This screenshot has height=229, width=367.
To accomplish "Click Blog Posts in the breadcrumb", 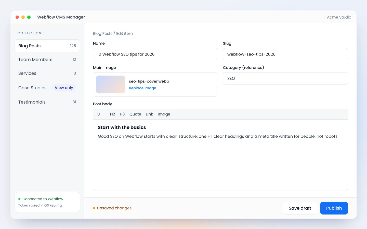I will click(x=103, y=34).
